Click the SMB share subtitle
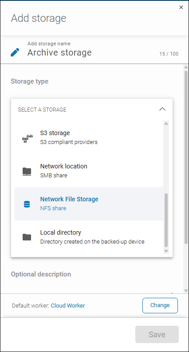The height and width of the screenshot is (352, 189). coord(54,175)
